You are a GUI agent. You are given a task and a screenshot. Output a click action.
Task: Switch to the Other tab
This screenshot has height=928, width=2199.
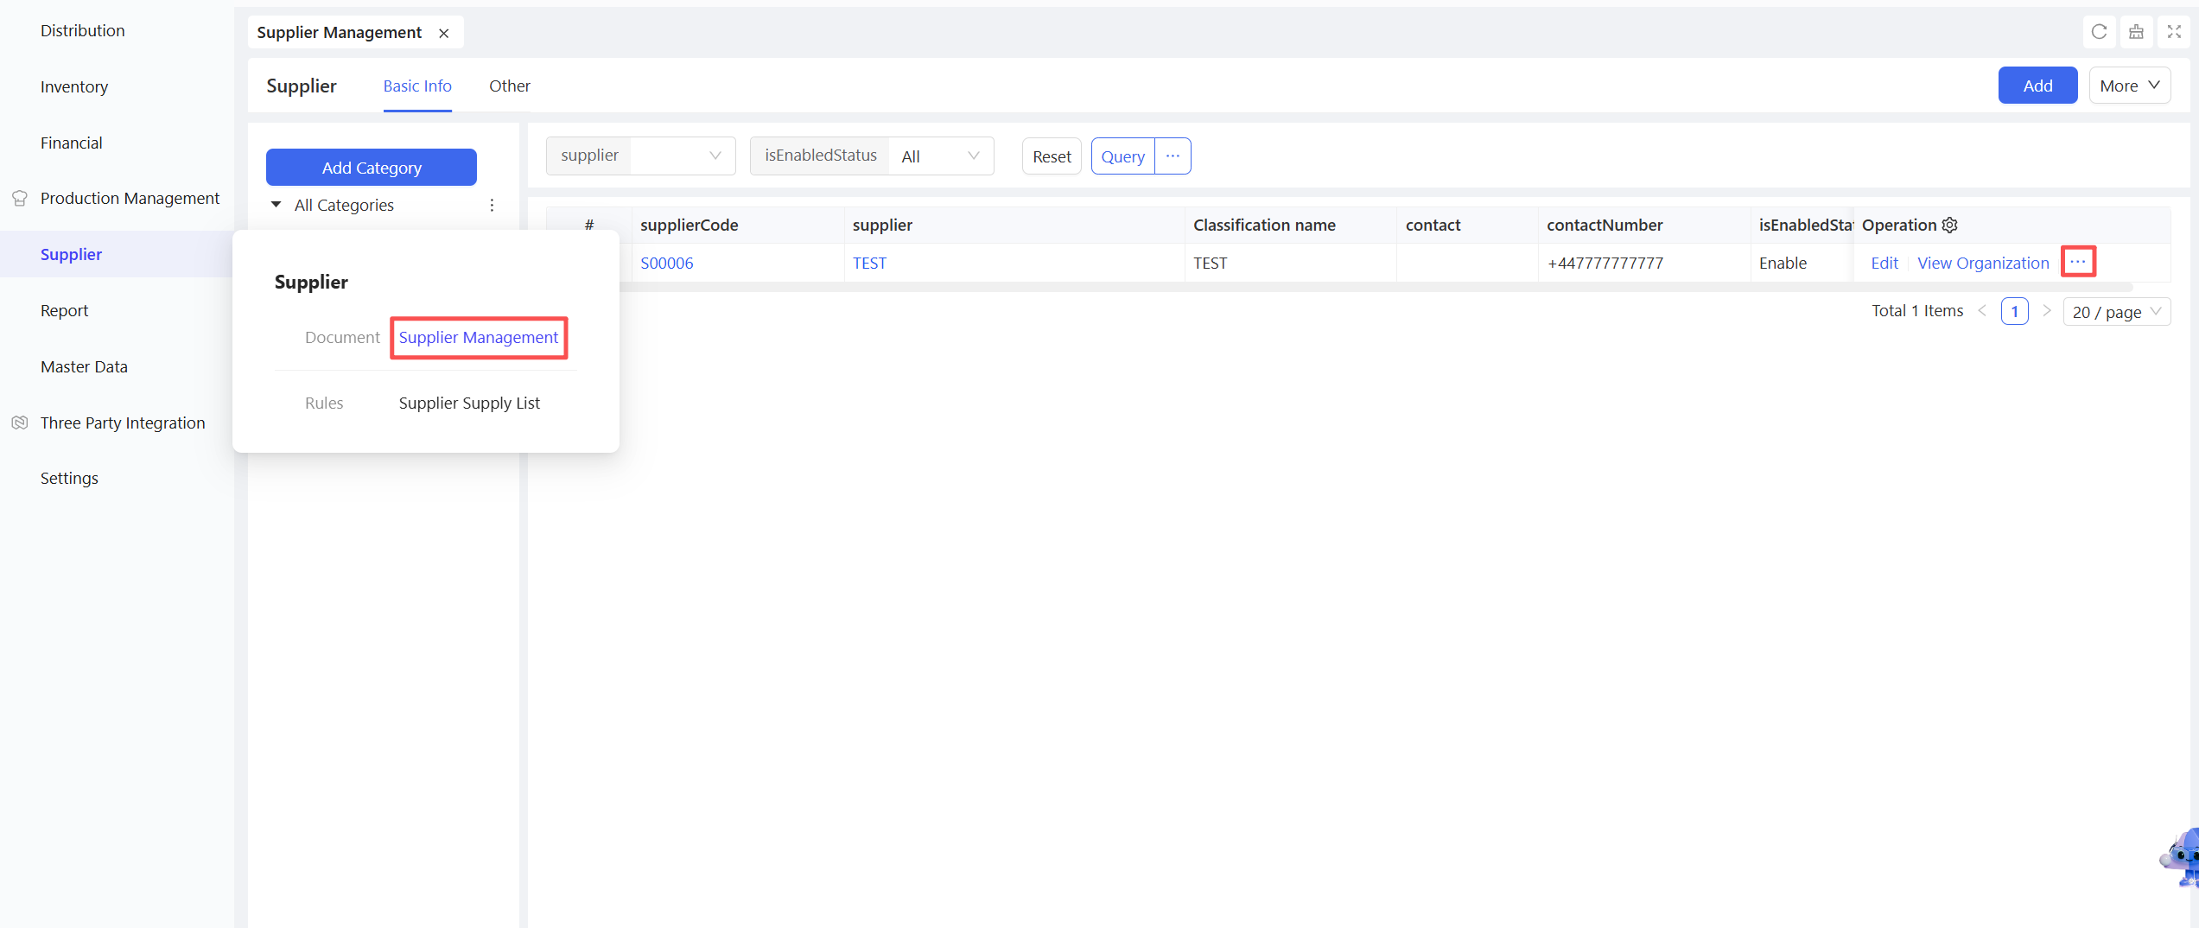pos(509,86)
